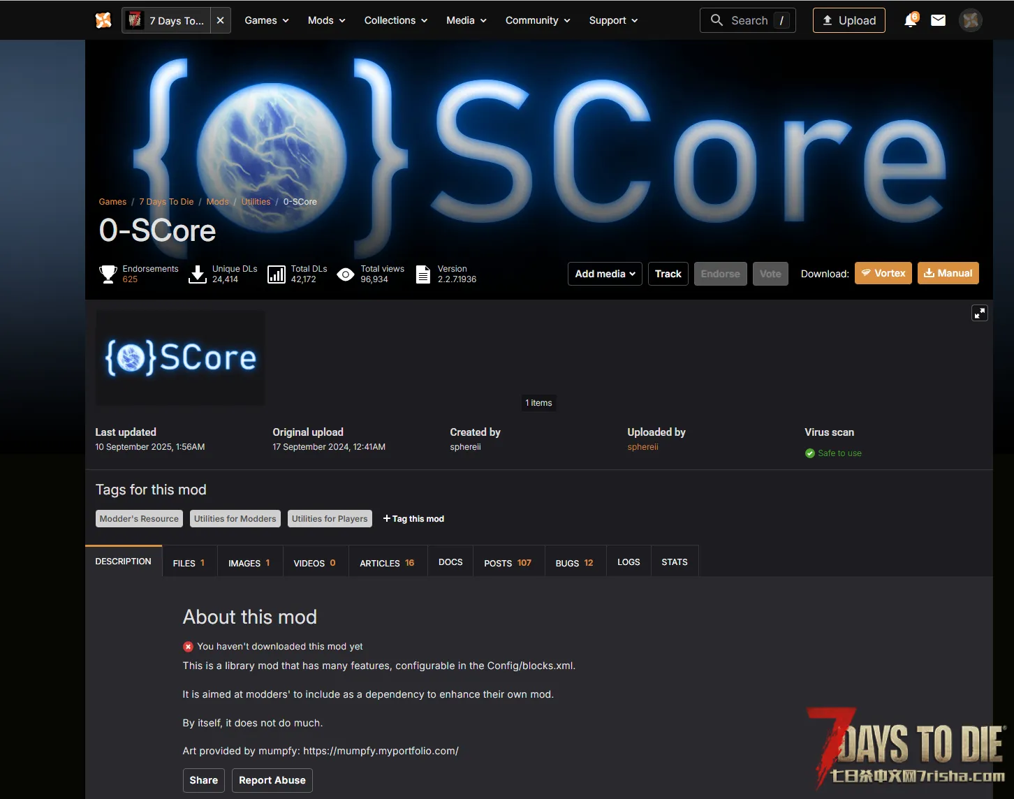Expand the image gallery to fullscreen
Viewport: 1014px width, 799px height.
pos(979,313)
